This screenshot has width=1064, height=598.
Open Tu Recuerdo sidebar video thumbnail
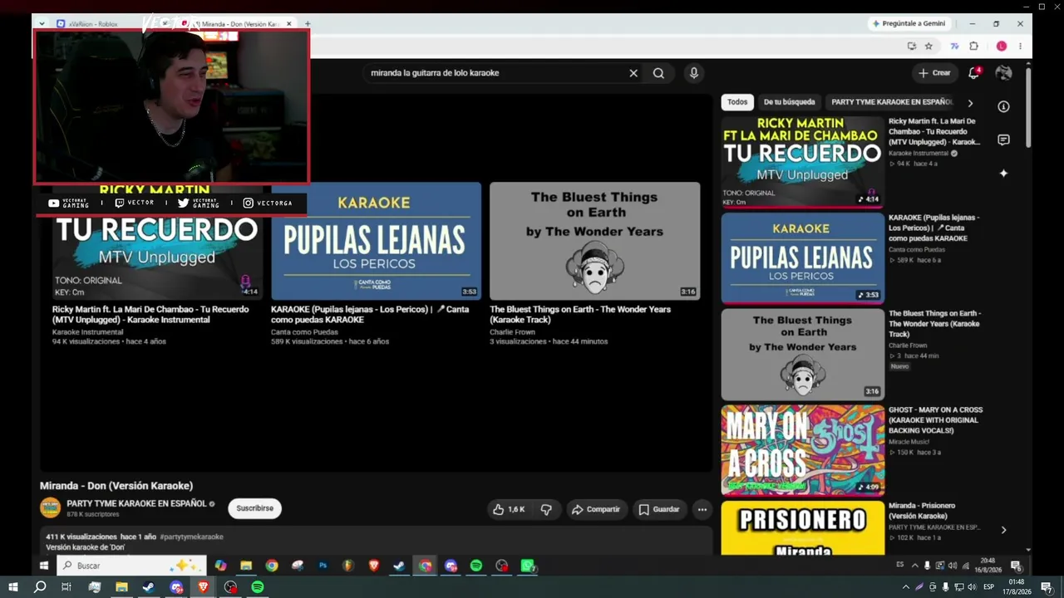(x=802, y=161)
